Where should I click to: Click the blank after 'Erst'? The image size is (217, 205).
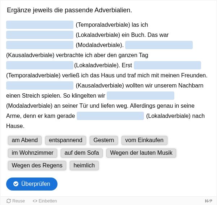(167, 65)
